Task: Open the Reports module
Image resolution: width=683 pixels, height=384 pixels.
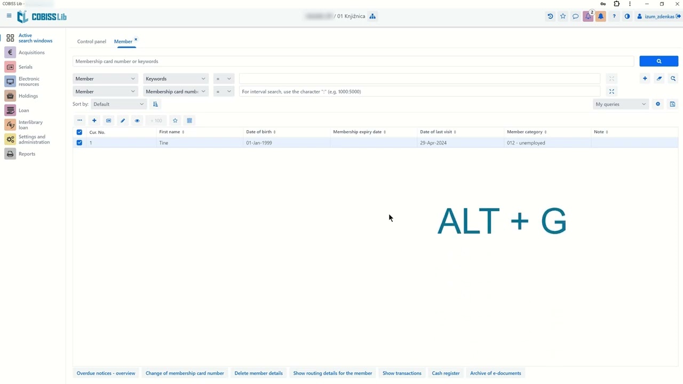Action: pyautogui.click(x=27, y=154)
